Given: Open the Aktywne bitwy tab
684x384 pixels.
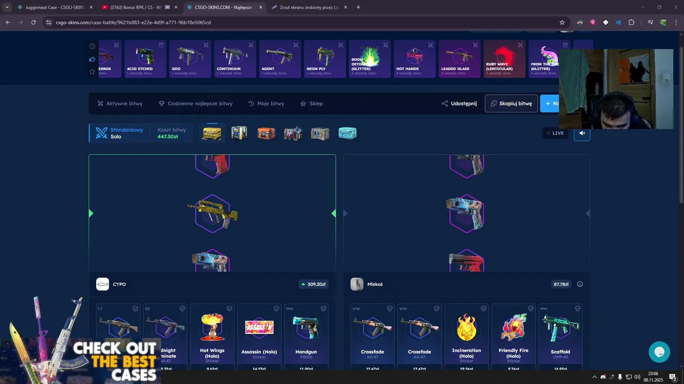Looking at the screenshot, I should click(120, 103).
